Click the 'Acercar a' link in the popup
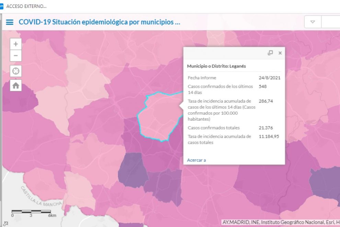The image size is (340, 227). click(196, 160)
